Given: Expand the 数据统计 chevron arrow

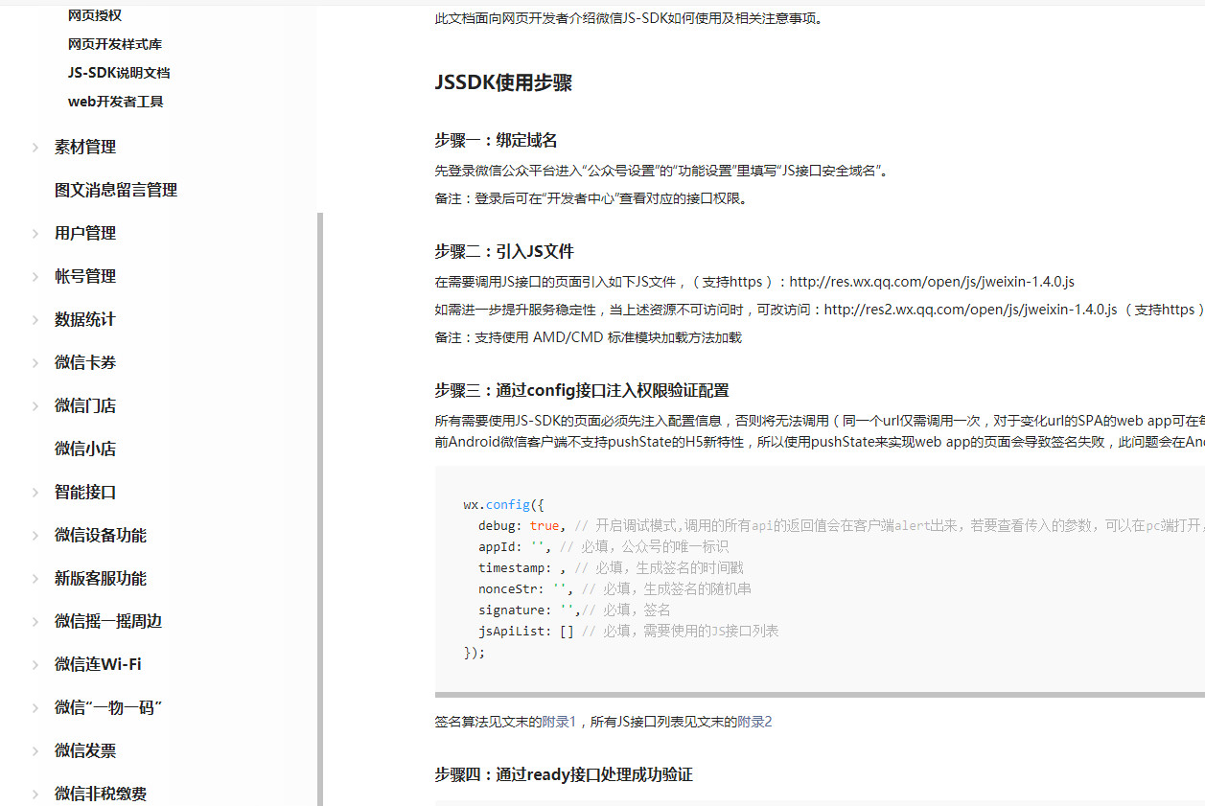Looking at the screenshot, I should pos(35,320).
